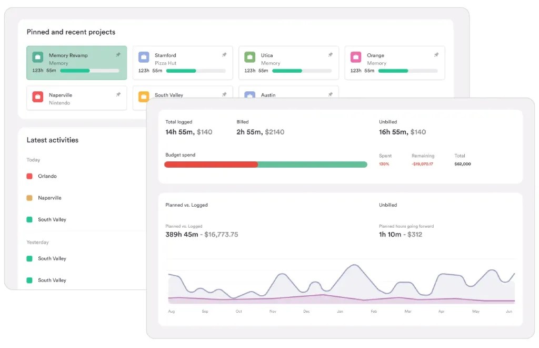539x348 pixels.
Task: Select the Naperville Nintendo project icon
Action: pyautogui.click(x=37, y=96)
